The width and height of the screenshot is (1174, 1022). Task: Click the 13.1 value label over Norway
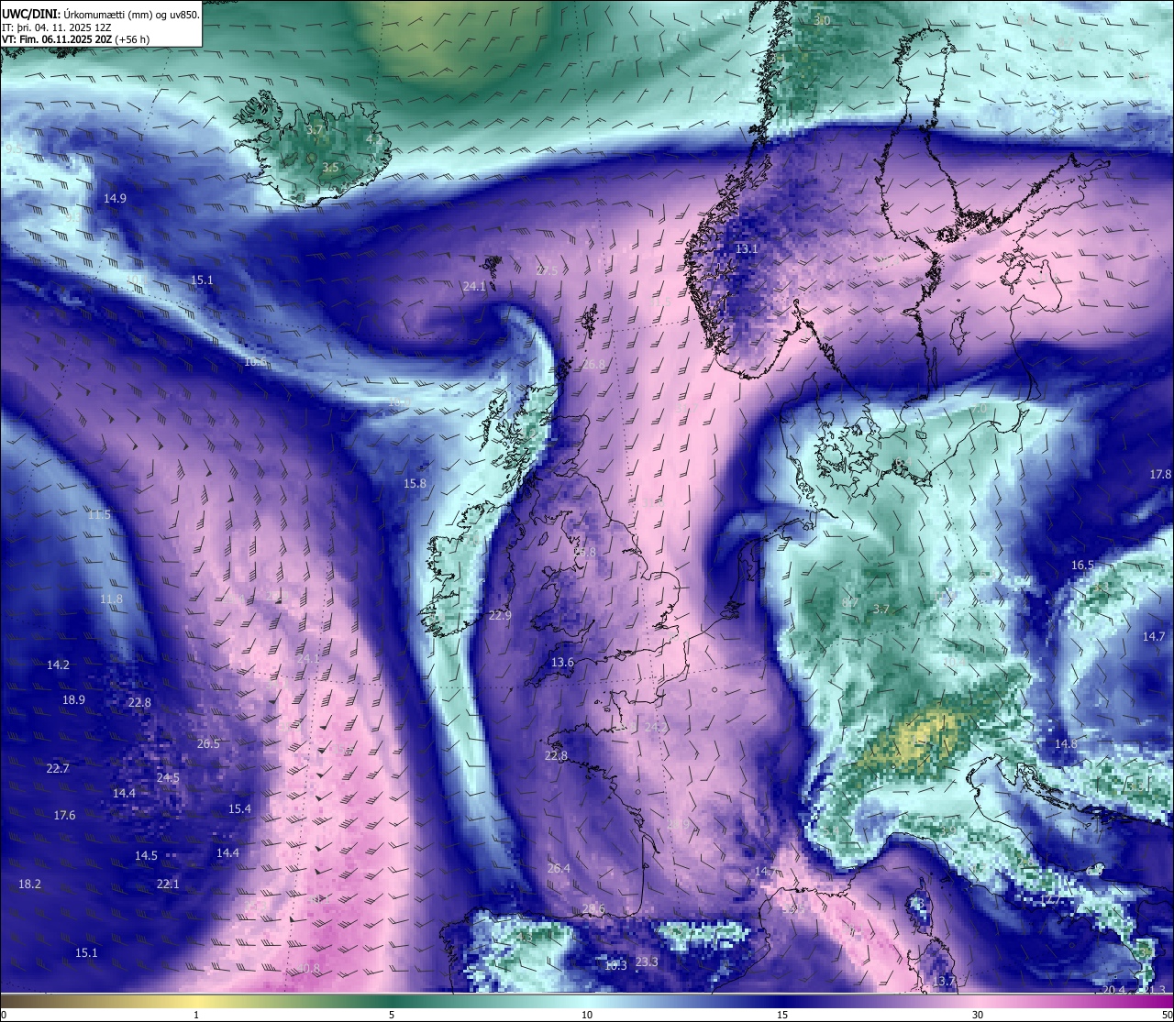coord(747,249)
